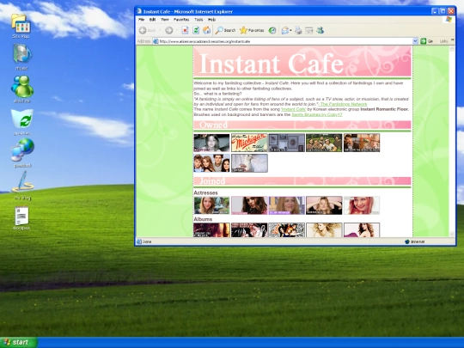Open the colorful patterned Albums thumbnail
The width and height of the screenshot is (464, 348).
tap(287, 230)
